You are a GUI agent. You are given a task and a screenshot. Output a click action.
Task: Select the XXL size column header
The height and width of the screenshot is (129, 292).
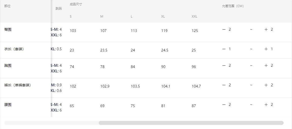[x=194, y=17]
